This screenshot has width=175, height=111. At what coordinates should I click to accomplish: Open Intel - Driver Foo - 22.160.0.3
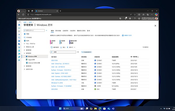60,64
